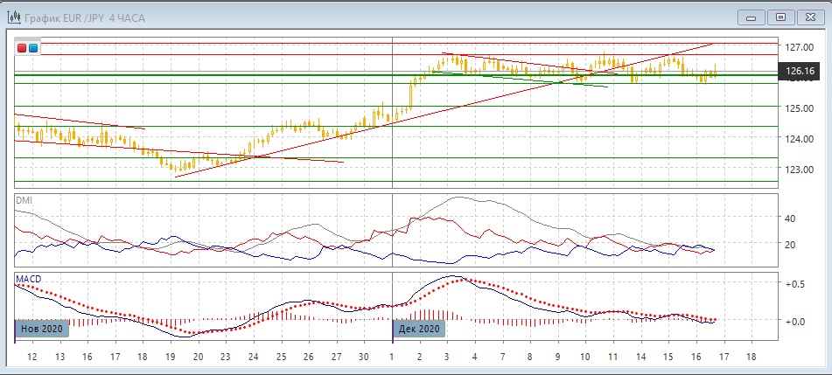
Task: Close the EUR/JPY chart window
Action: (x=810, y=17)
